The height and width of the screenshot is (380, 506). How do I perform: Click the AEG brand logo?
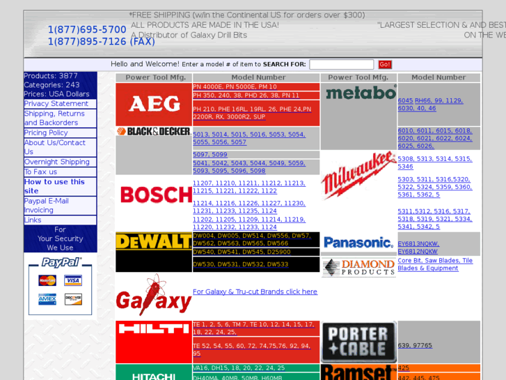click(x=154, y=104)
